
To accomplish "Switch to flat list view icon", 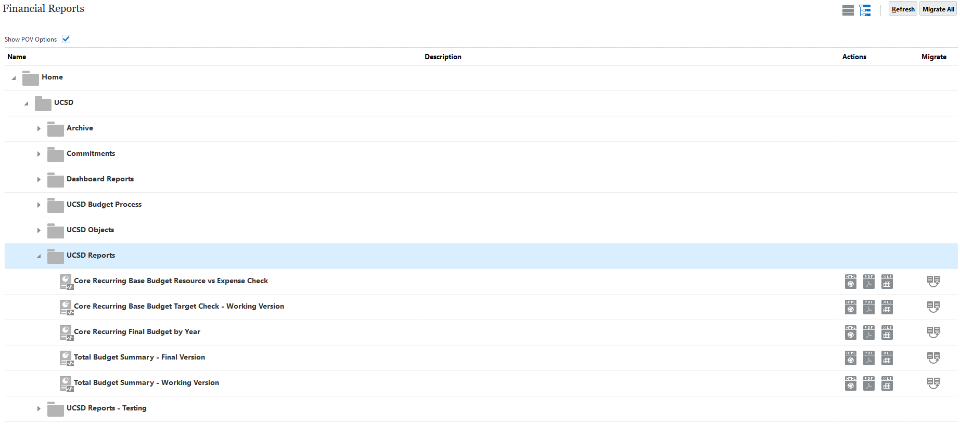I will coord(848,10).
